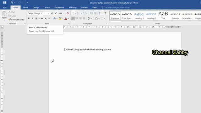Apply the Heading 2 style

tap(151, 16)
